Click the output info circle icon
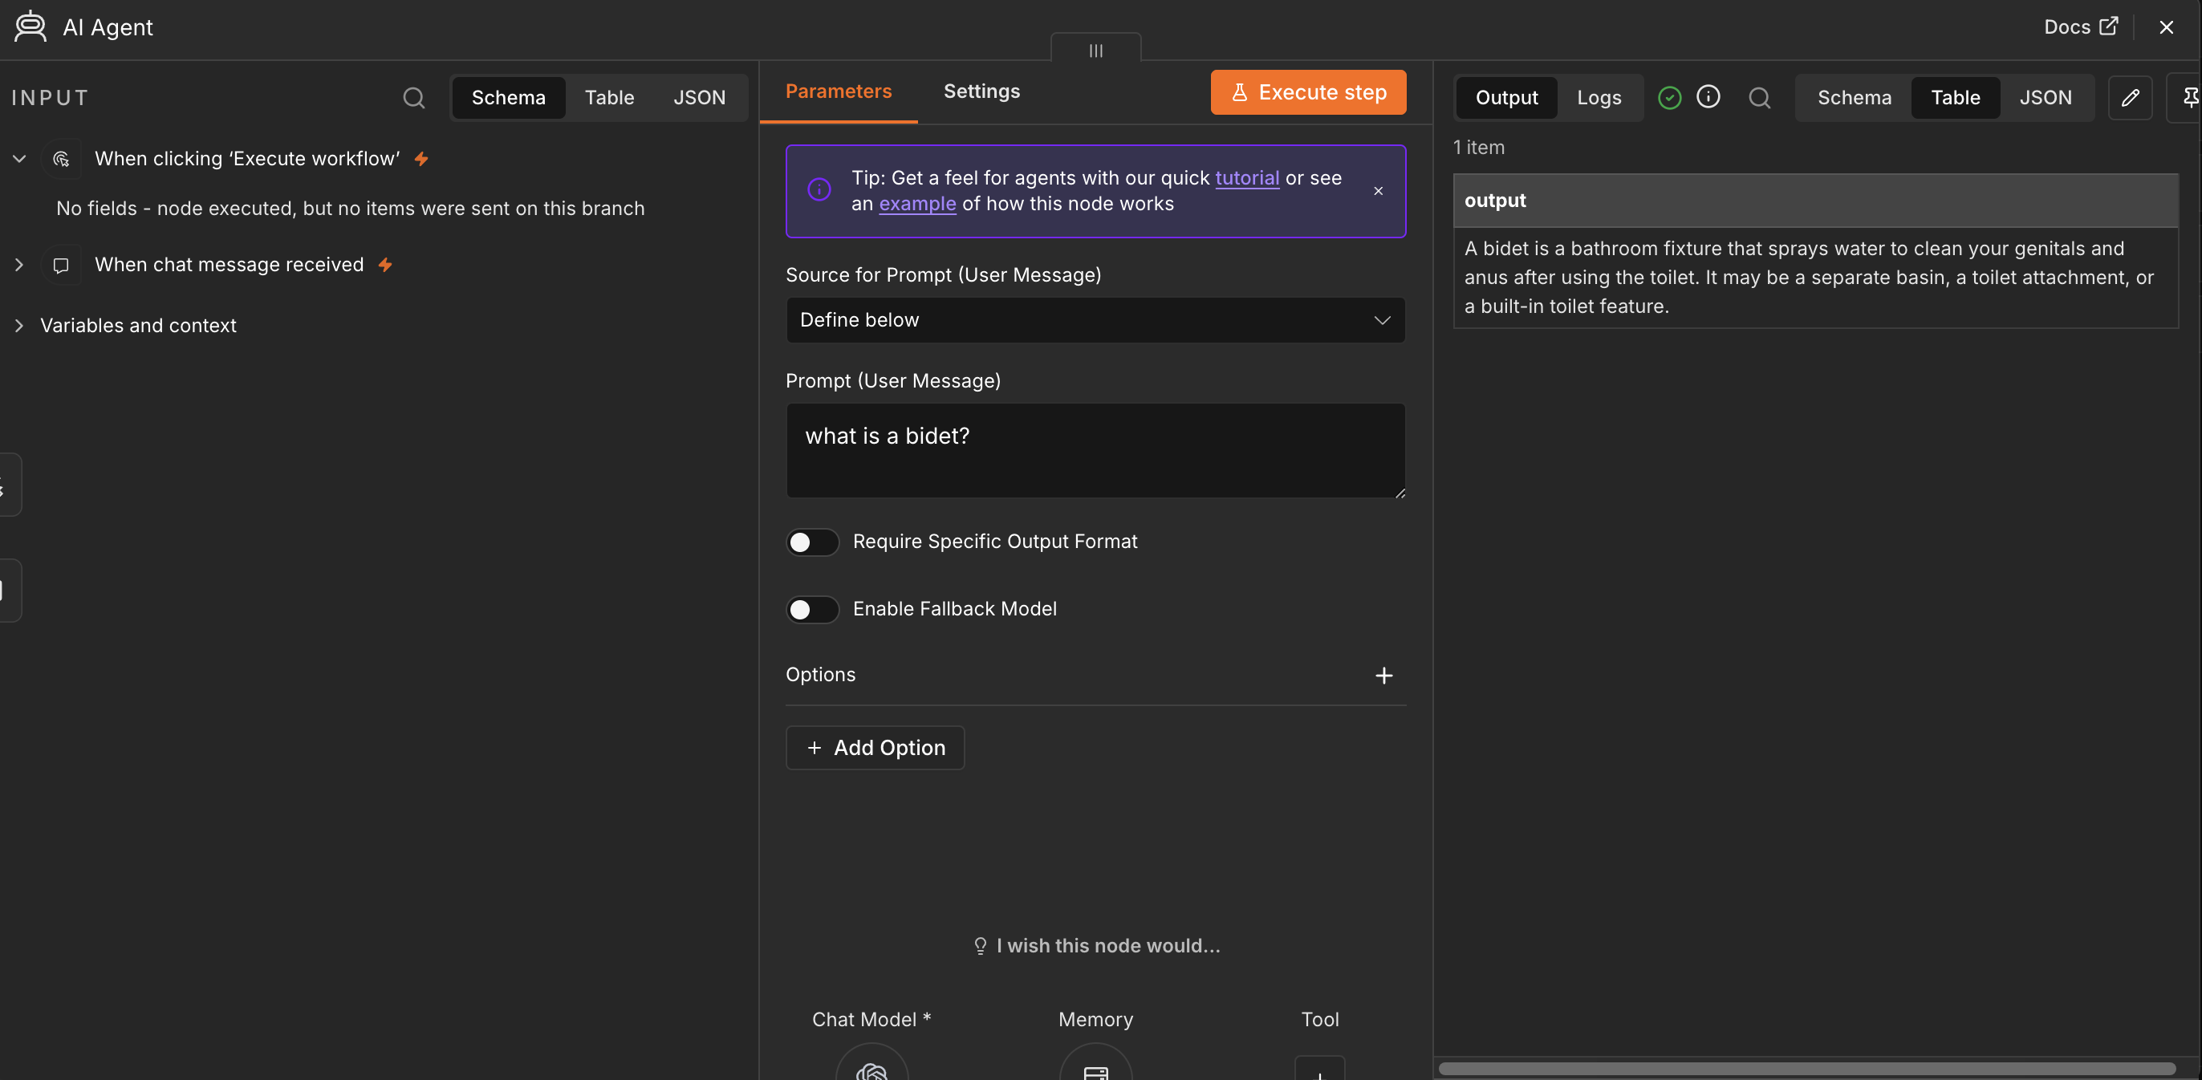The image size is (2202, 1080). tap(1708, 96)
